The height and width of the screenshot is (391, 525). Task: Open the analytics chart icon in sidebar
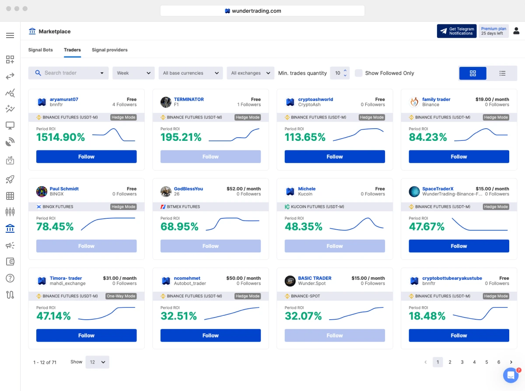click(10, 93)
